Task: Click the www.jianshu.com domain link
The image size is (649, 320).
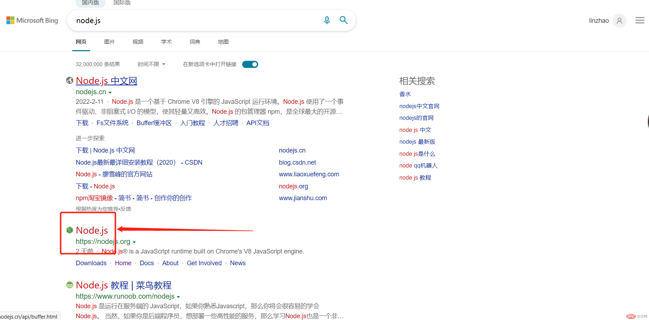Action: pos(303,198)
